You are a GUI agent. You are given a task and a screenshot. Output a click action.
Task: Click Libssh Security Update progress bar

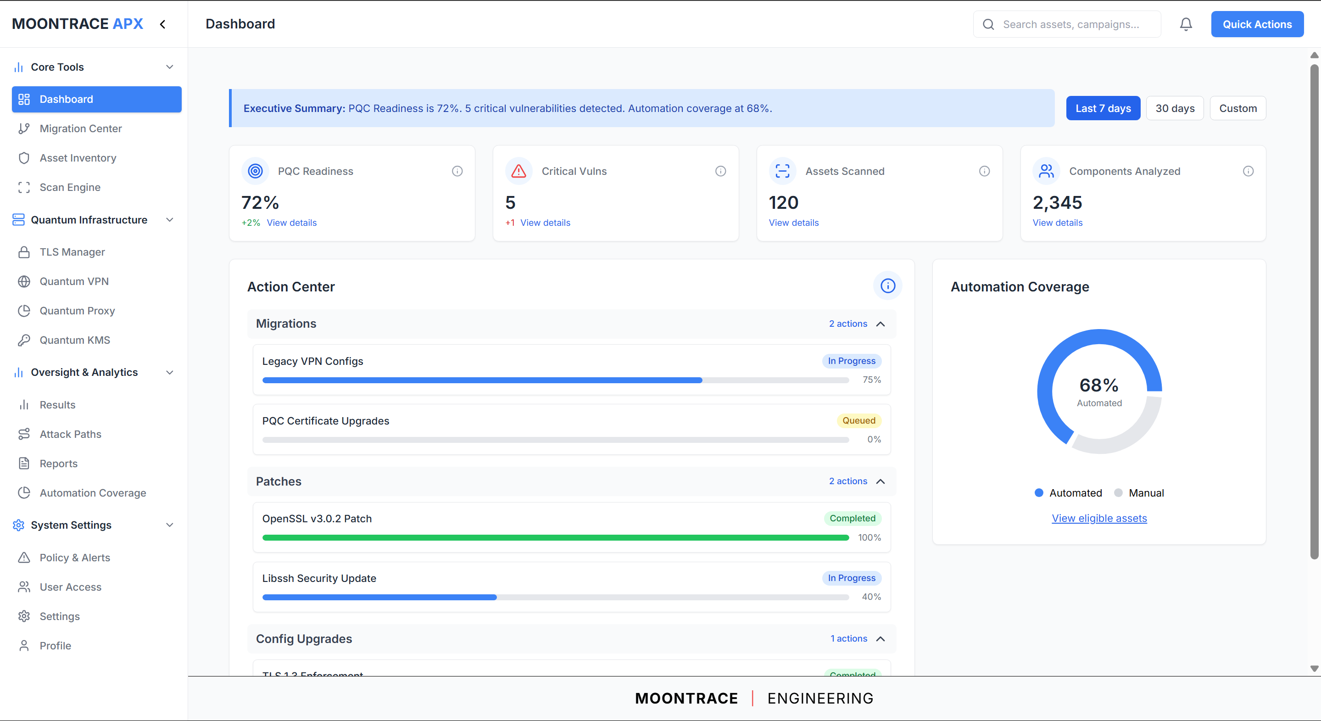pyautogui.click(x=555, y=598)
